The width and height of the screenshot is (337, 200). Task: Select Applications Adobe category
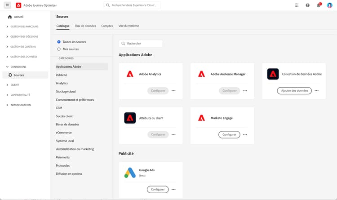[x=81, y=67]
